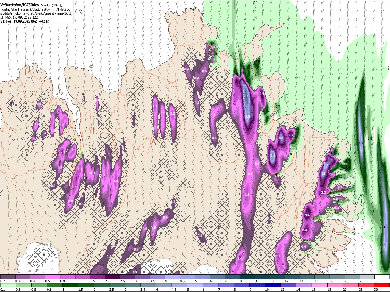Viewport: 390px width, 292px height.
Task: Click the '25' label under the lower legend
Action: (x=360, y=290)
